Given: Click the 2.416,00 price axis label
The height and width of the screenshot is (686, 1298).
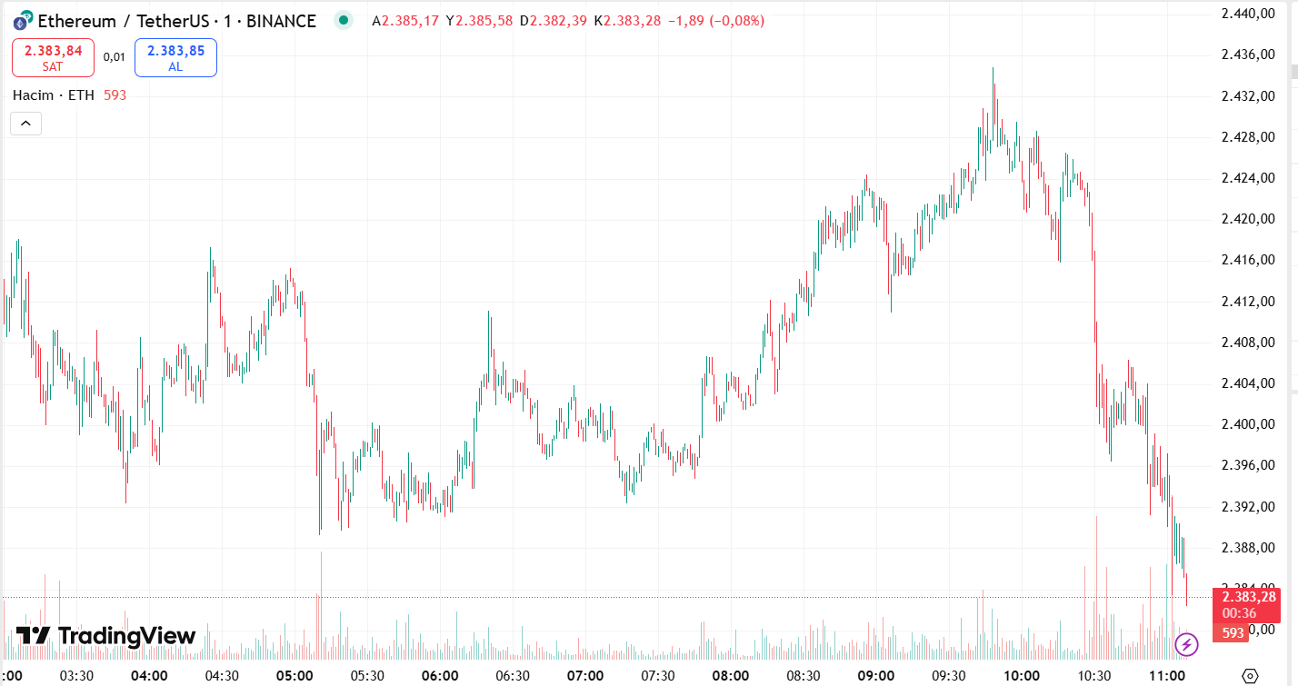Looking at the screenshot, I should tap(1248, 260).
